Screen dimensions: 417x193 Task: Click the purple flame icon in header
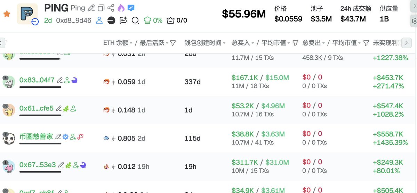tap(121, 8)
